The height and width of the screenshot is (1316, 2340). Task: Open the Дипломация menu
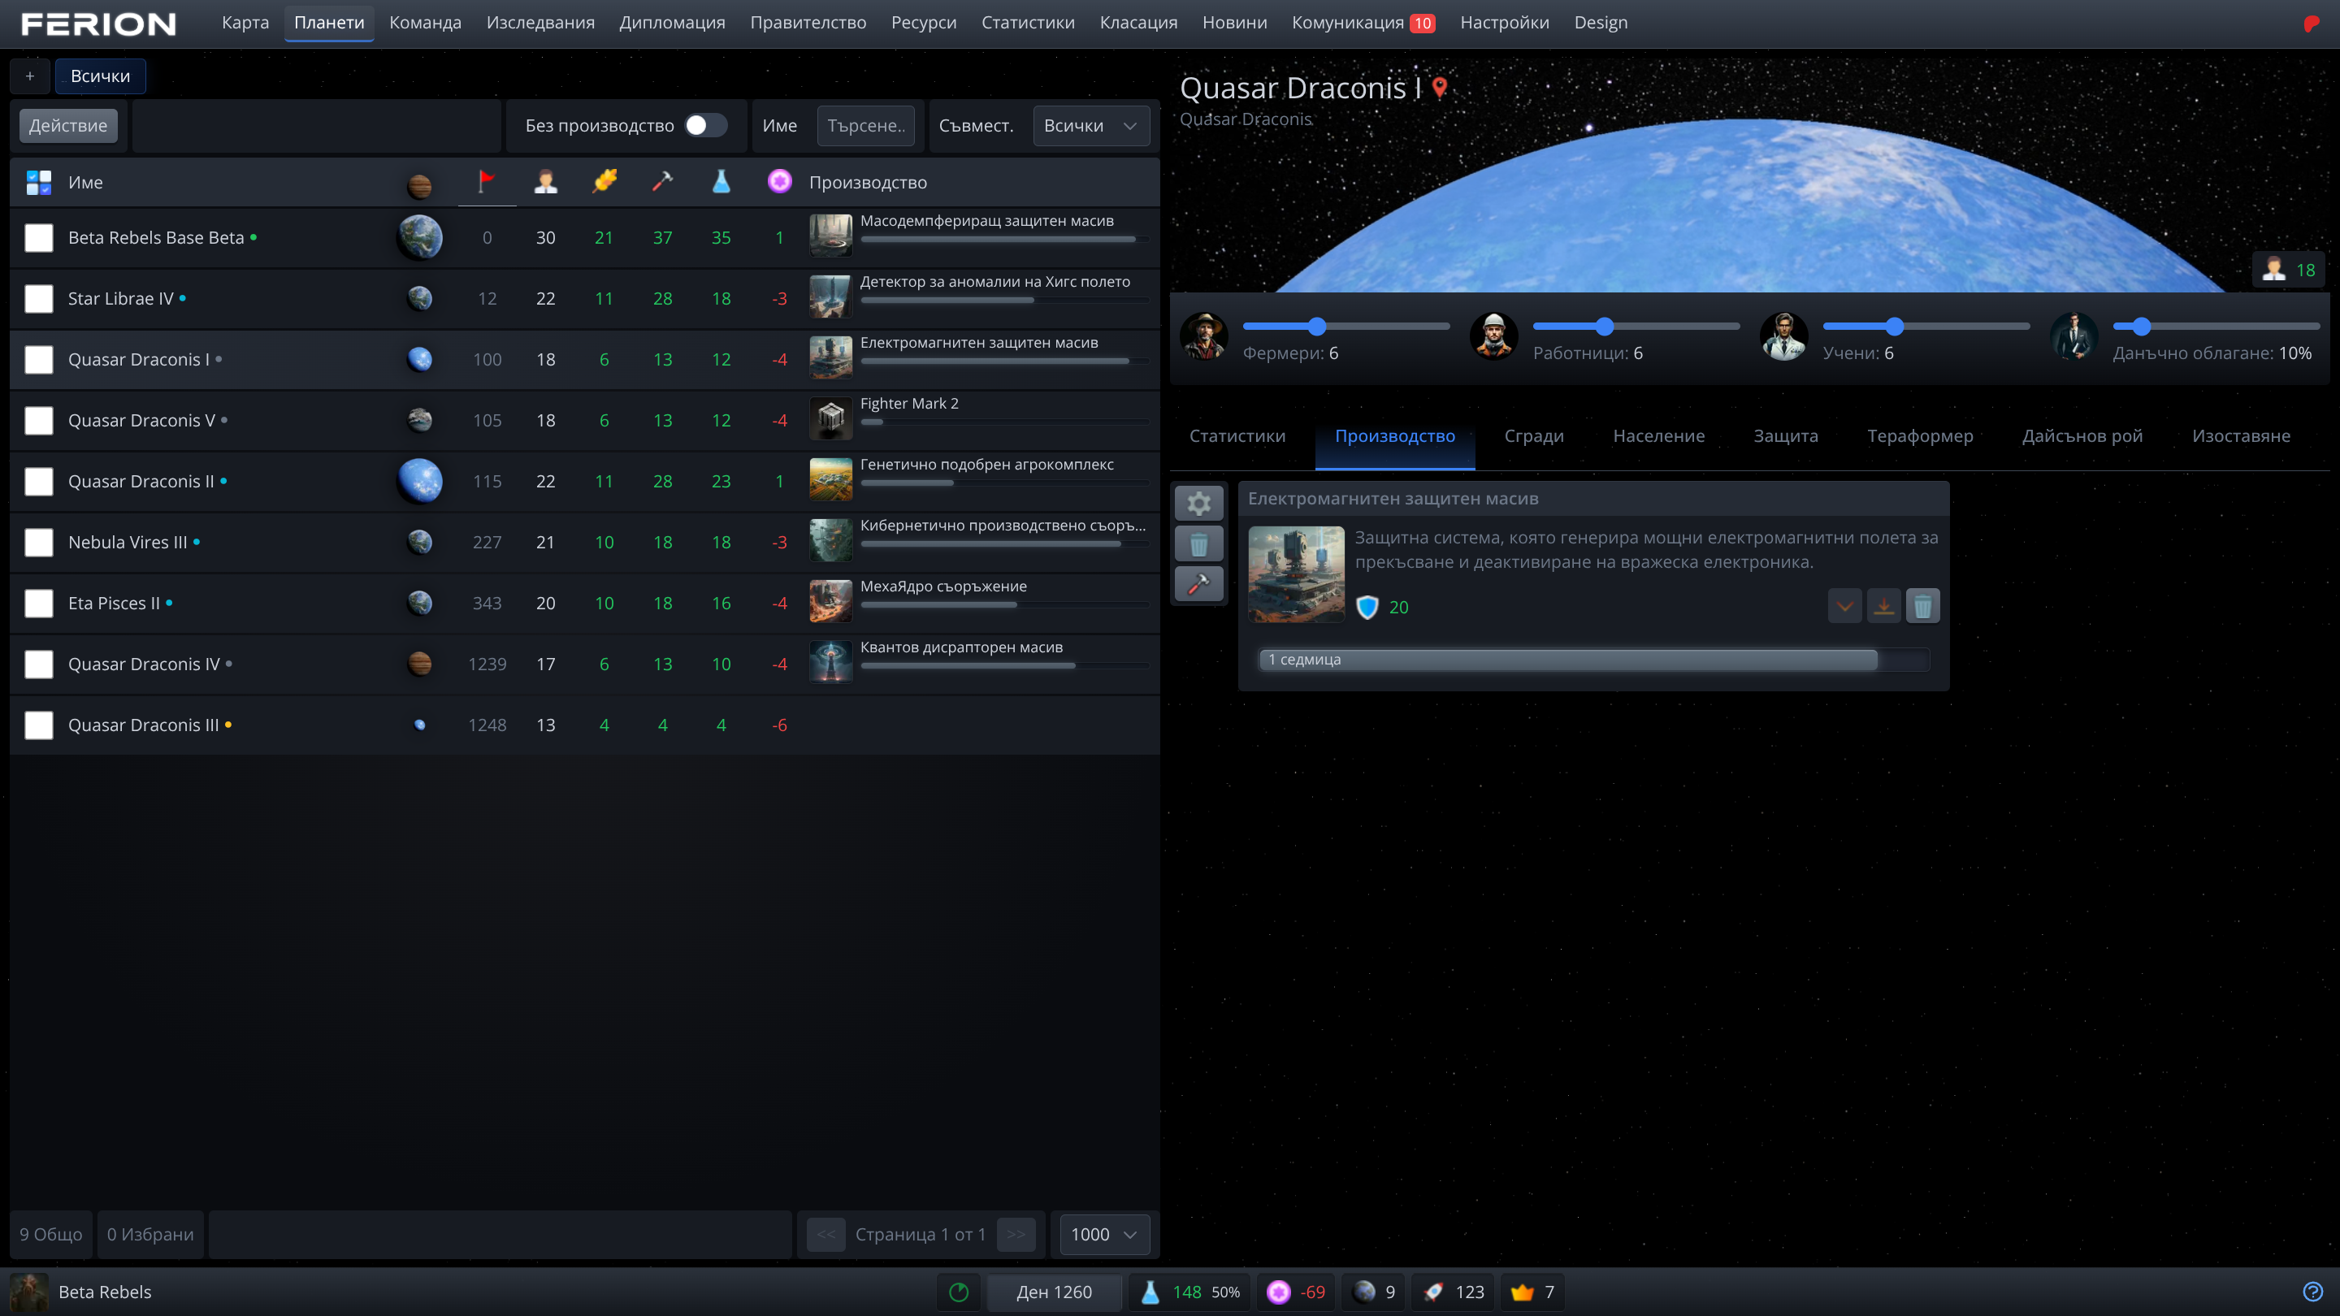point(671,23)
